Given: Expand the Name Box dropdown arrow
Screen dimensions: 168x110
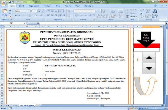Looking at the screenshot, I should (x=25, y=23).
